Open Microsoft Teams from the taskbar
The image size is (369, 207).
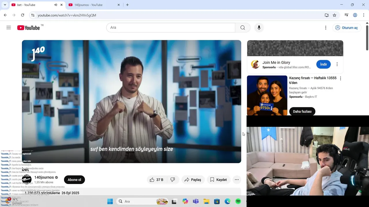pyautogui.click(x=196, y=202)
